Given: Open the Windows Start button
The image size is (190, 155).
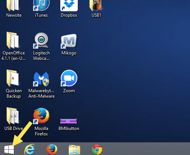Looking at the screenshot, I should 9,150.
